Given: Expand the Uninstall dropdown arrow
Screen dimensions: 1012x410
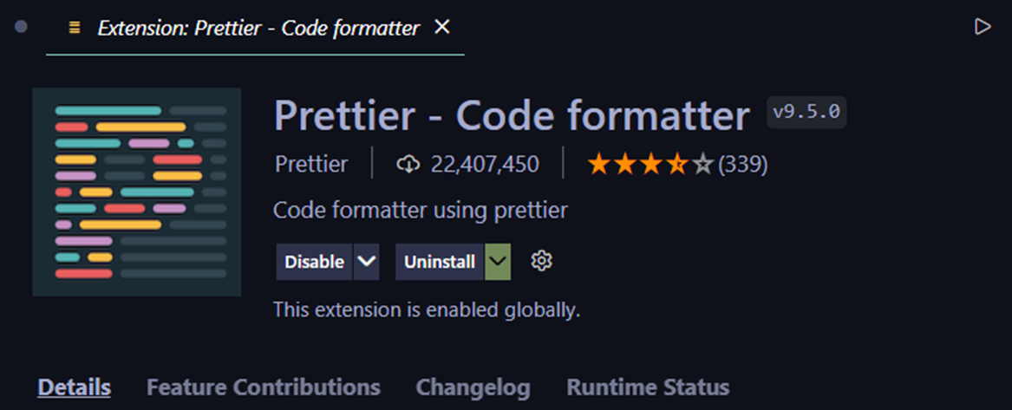Looking at the screenshot, I should point(498,262).
